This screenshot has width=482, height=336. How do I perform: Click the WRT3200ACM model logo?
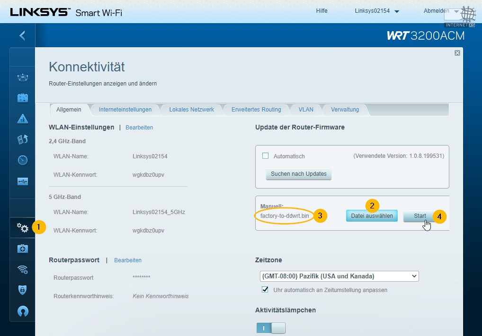[x=426, y=36]
